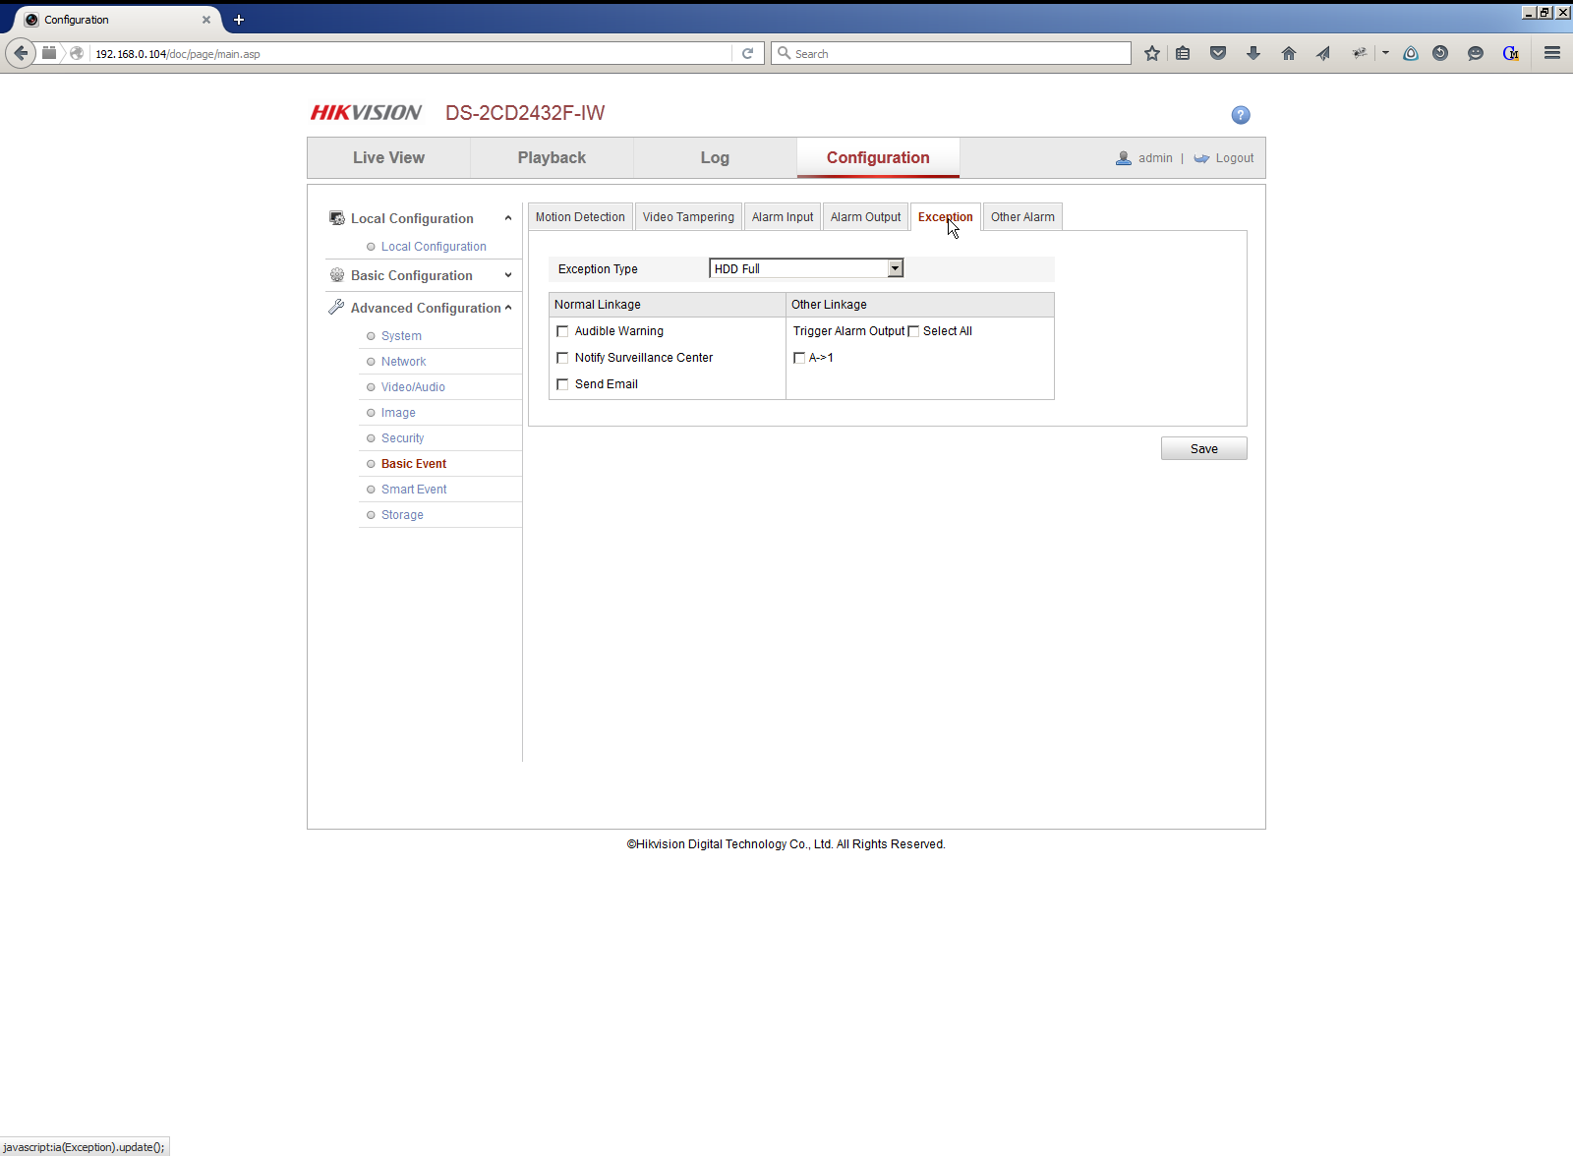Click the browser Search field

click(951, 53)
